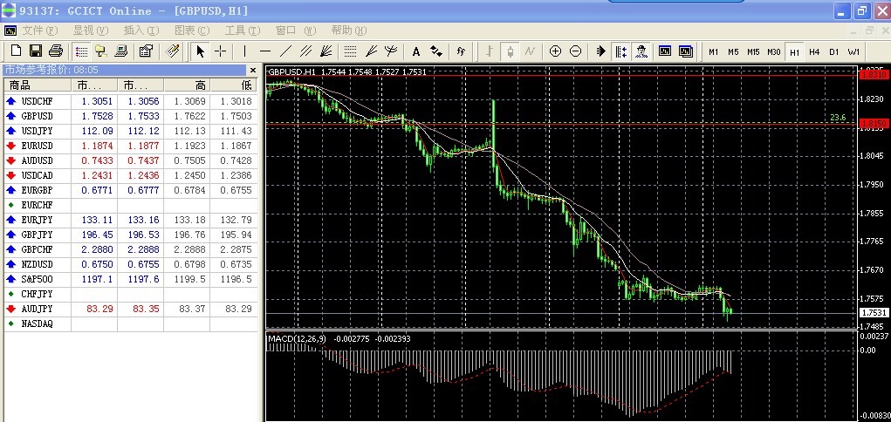
Task: Select the diagonal Trendline drawing tool
Action: click(x=285, y=51)
